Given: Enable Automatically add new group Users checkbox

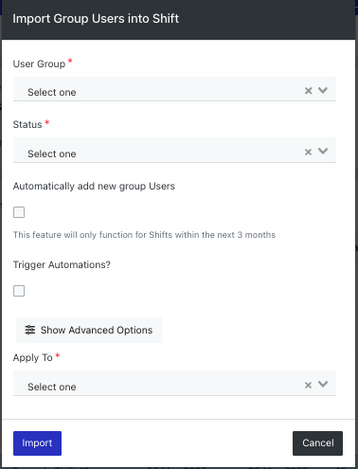Looking at the screenshot, I should 19,212.
